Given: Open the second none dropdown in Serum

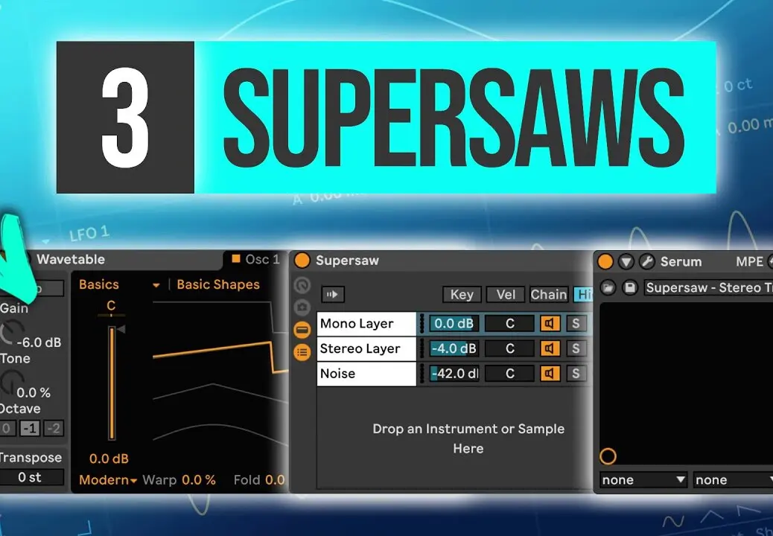Looking at the screenshot, I should click(x=733, y=480).
